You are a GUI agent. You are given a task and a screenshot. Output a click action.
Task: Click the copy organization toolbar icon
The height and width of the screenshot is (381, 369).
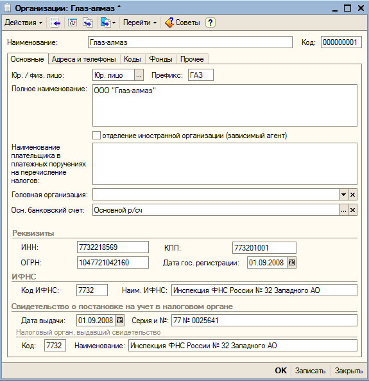point(88,22)
